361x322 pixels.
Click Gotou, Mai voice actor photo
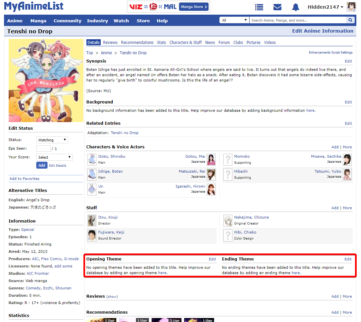coord(211,159)
